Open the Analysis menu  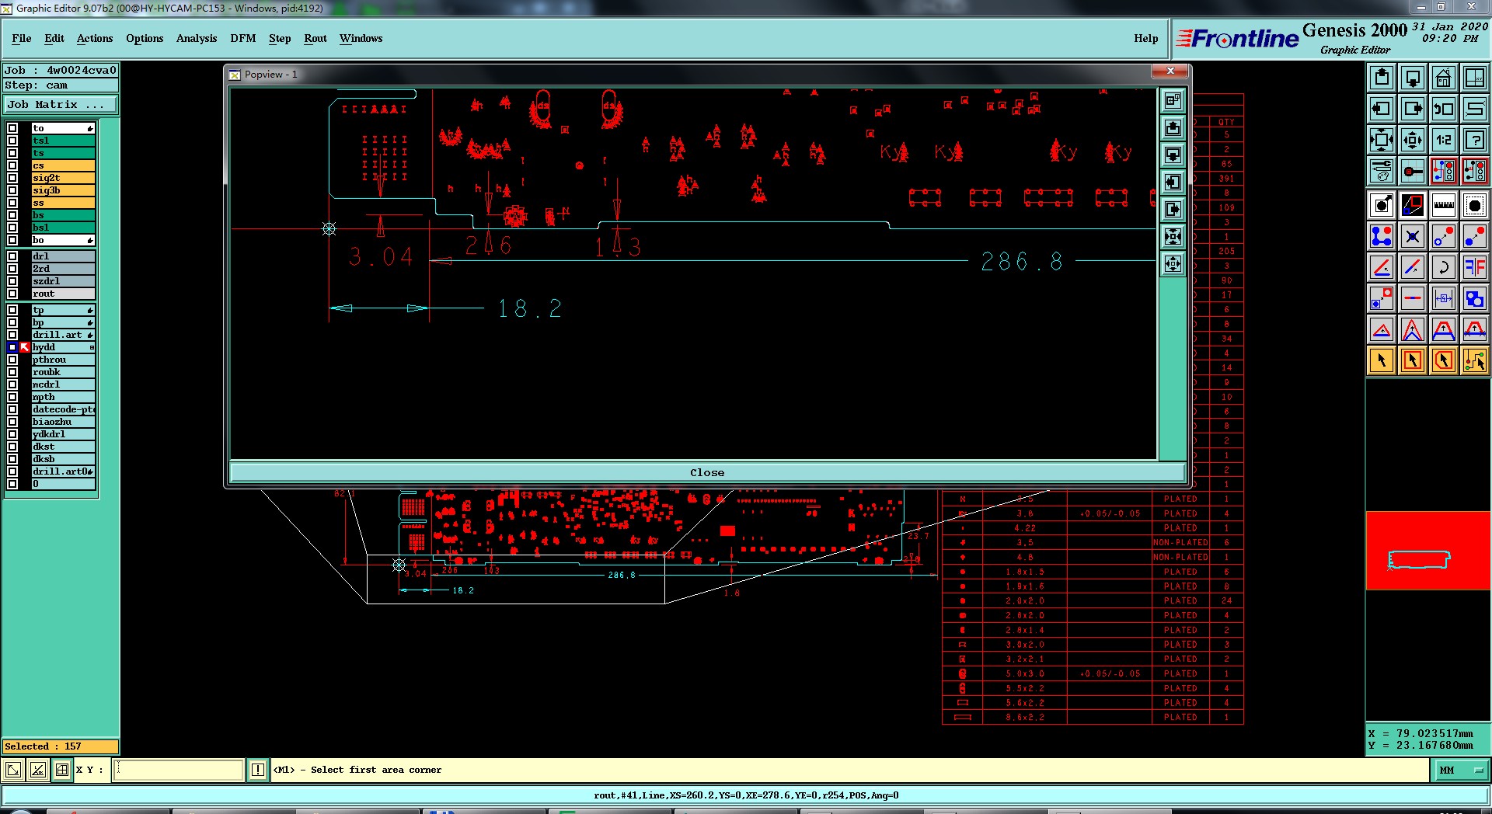197,38
